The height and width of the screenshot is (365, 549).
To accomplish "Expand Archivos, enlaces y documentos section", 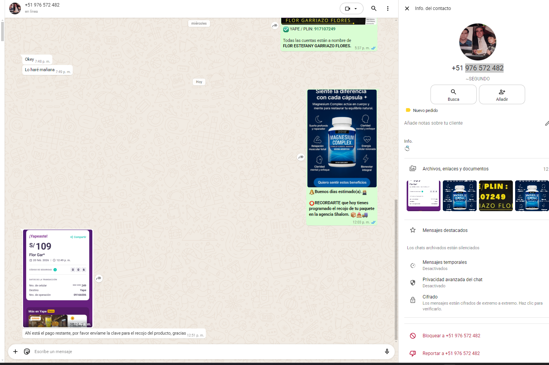I will 456,169.
